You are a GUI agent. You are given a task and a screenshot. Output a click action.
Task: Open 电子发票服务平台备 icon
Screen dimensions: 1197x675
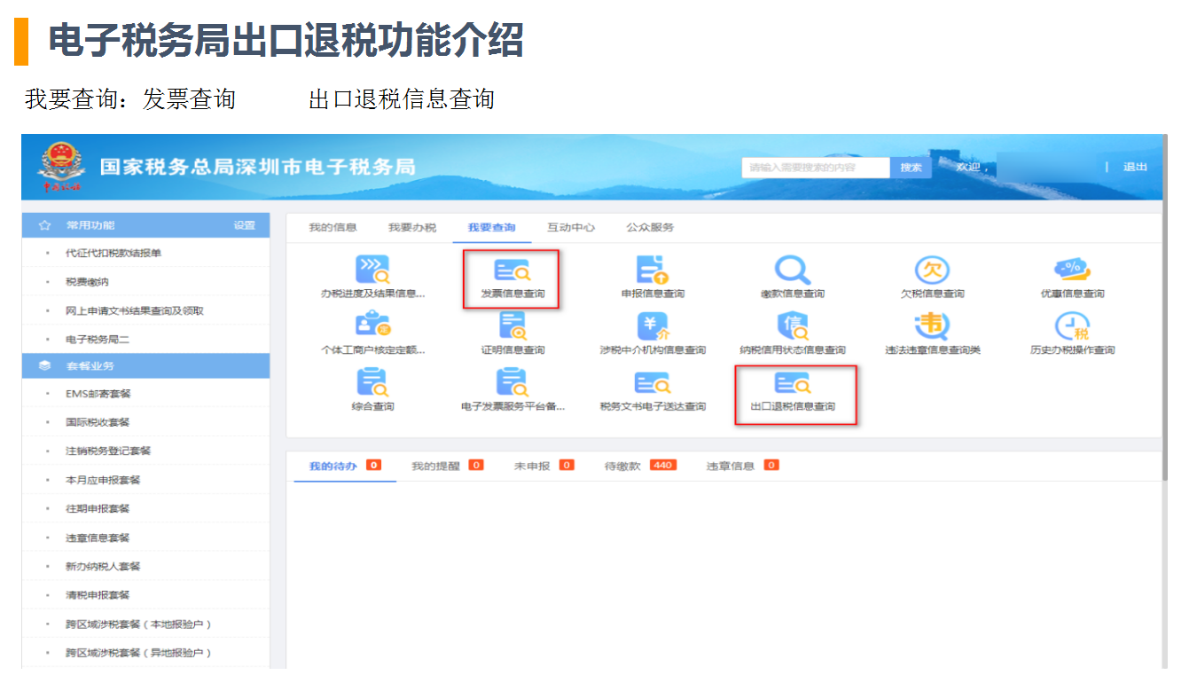(x=512, y=382)
